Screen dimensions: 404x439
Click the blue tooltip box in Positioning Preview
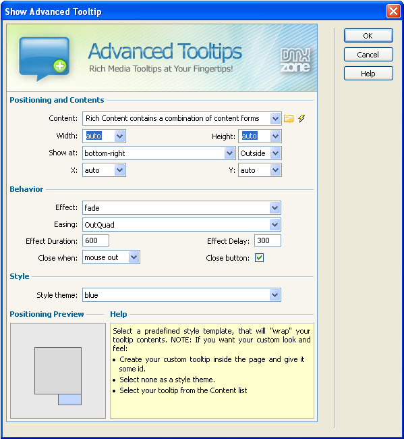pos(69,400)
